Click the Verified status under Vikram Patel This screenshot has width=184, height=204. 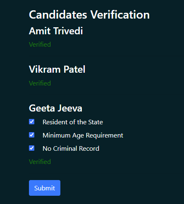(x=40, y=83)
